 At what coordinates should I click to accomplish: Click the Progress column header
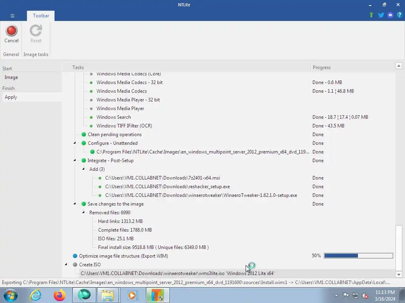coord(353,67)
